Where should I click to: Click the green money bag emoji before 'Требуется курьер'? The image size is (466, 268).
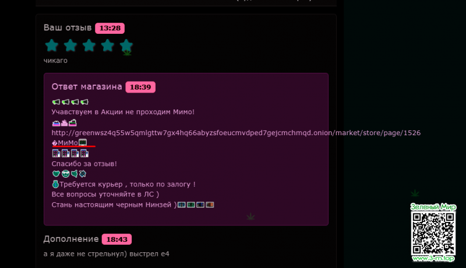pyautogui.click(x=55, y=184)
